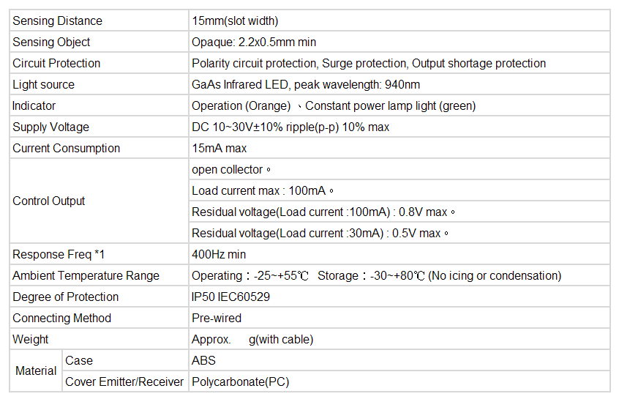Select the DC 10~30V ripple value

(290, 127)
